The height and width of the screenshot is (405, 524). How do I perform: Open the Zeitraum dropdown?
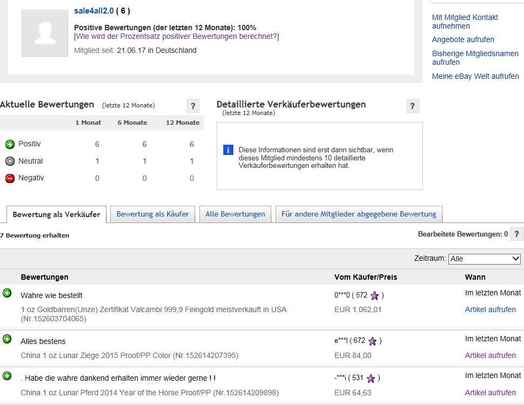click(484, 259)
